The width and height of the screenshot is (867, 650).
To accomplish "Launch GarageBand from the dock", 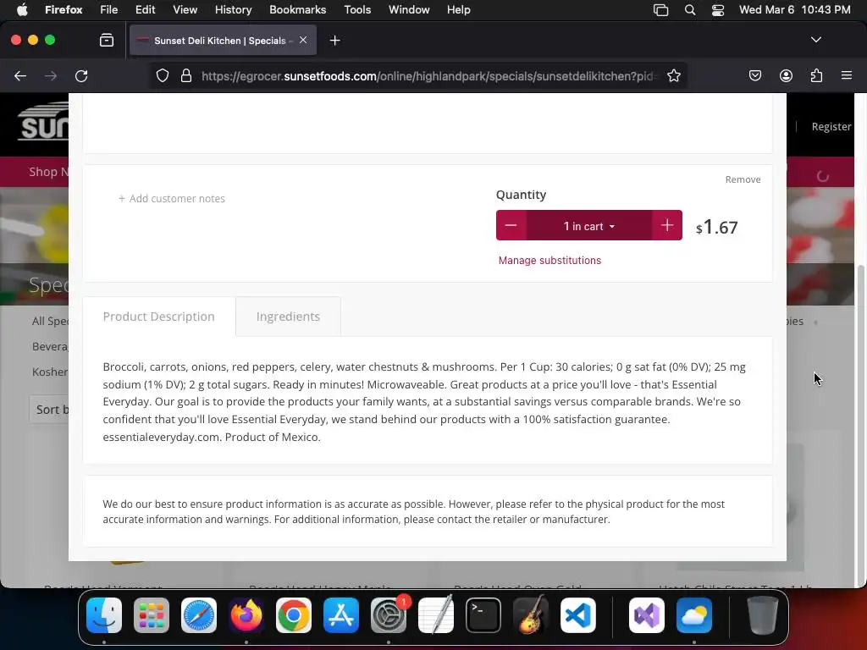I will [x=531, y=615].
